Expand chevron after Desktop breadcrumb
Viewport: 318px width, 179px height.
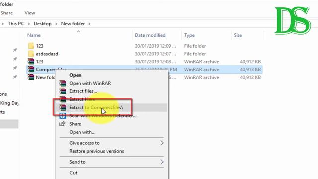coord(56,24)
